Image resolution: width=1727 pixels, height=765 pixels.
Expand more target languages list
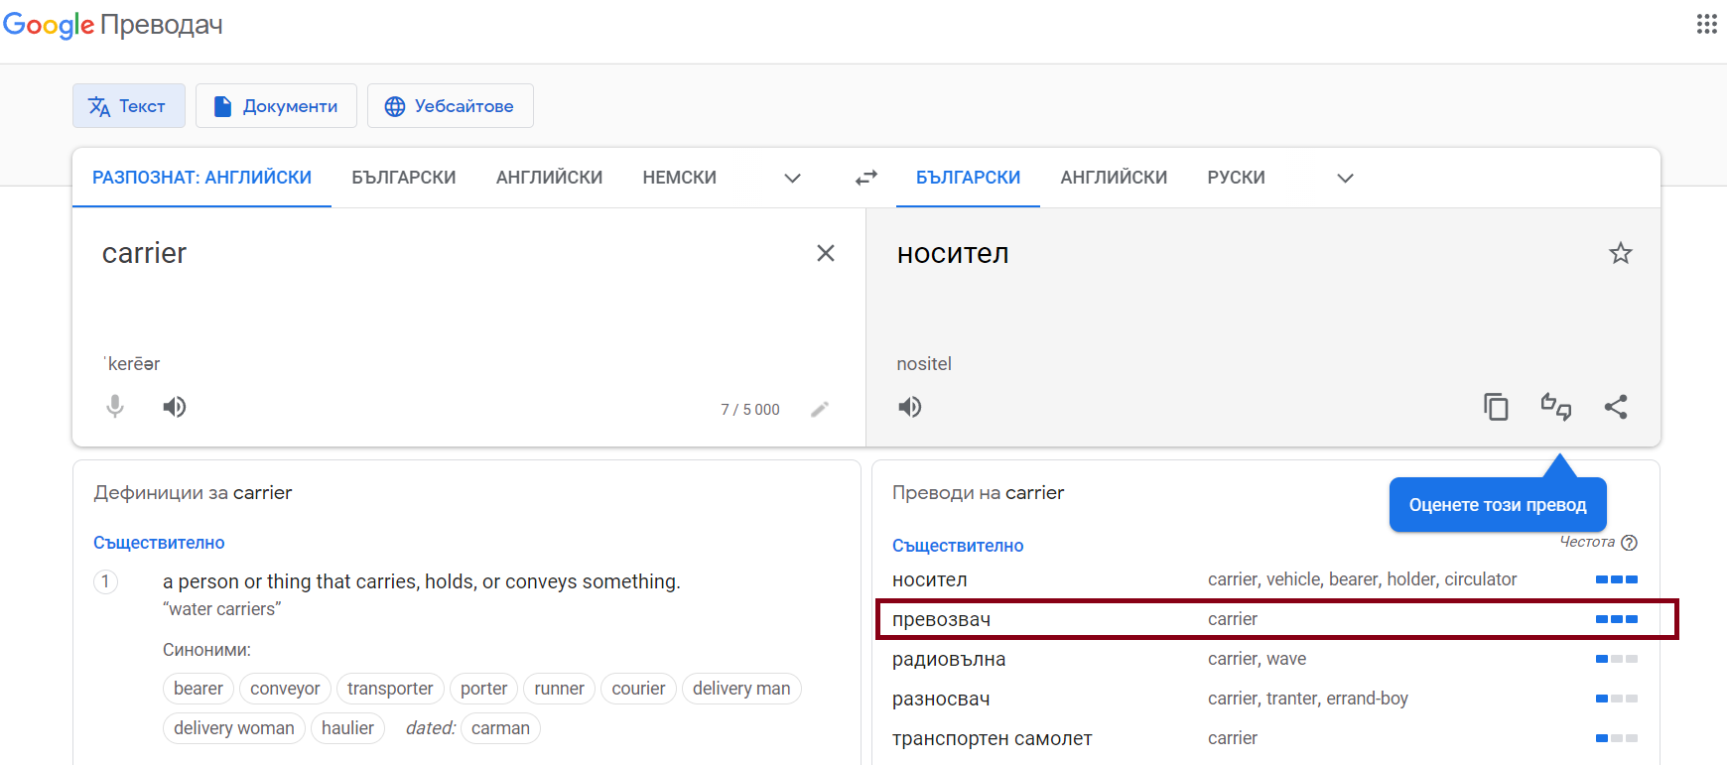click(x=1345, y=179)
